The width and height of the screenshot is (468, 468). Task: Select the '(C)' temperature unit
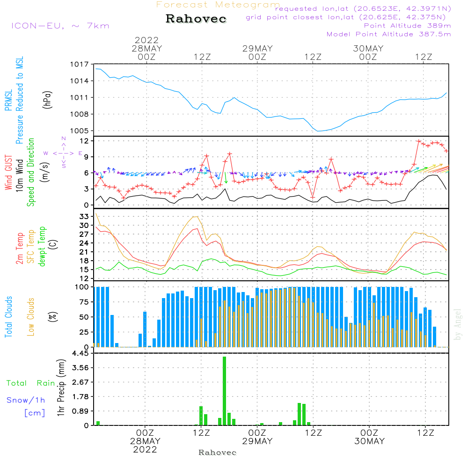[x=53, y=244]
